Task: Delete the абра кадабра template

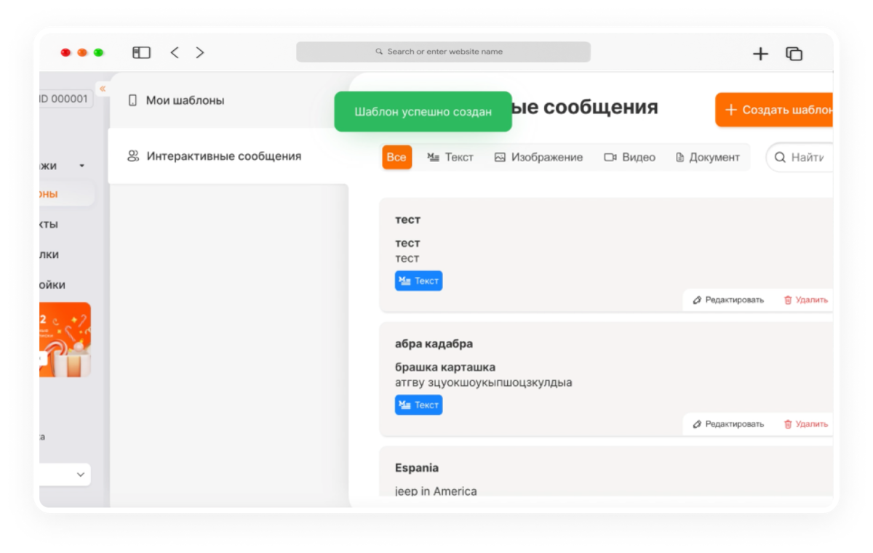Action: (x=805, y=424)
